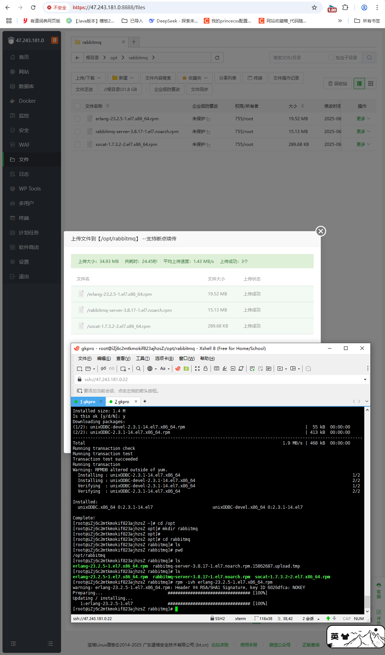
Task: Click the Xshell new tab plus-window icon
Action: tap(280, 369)
